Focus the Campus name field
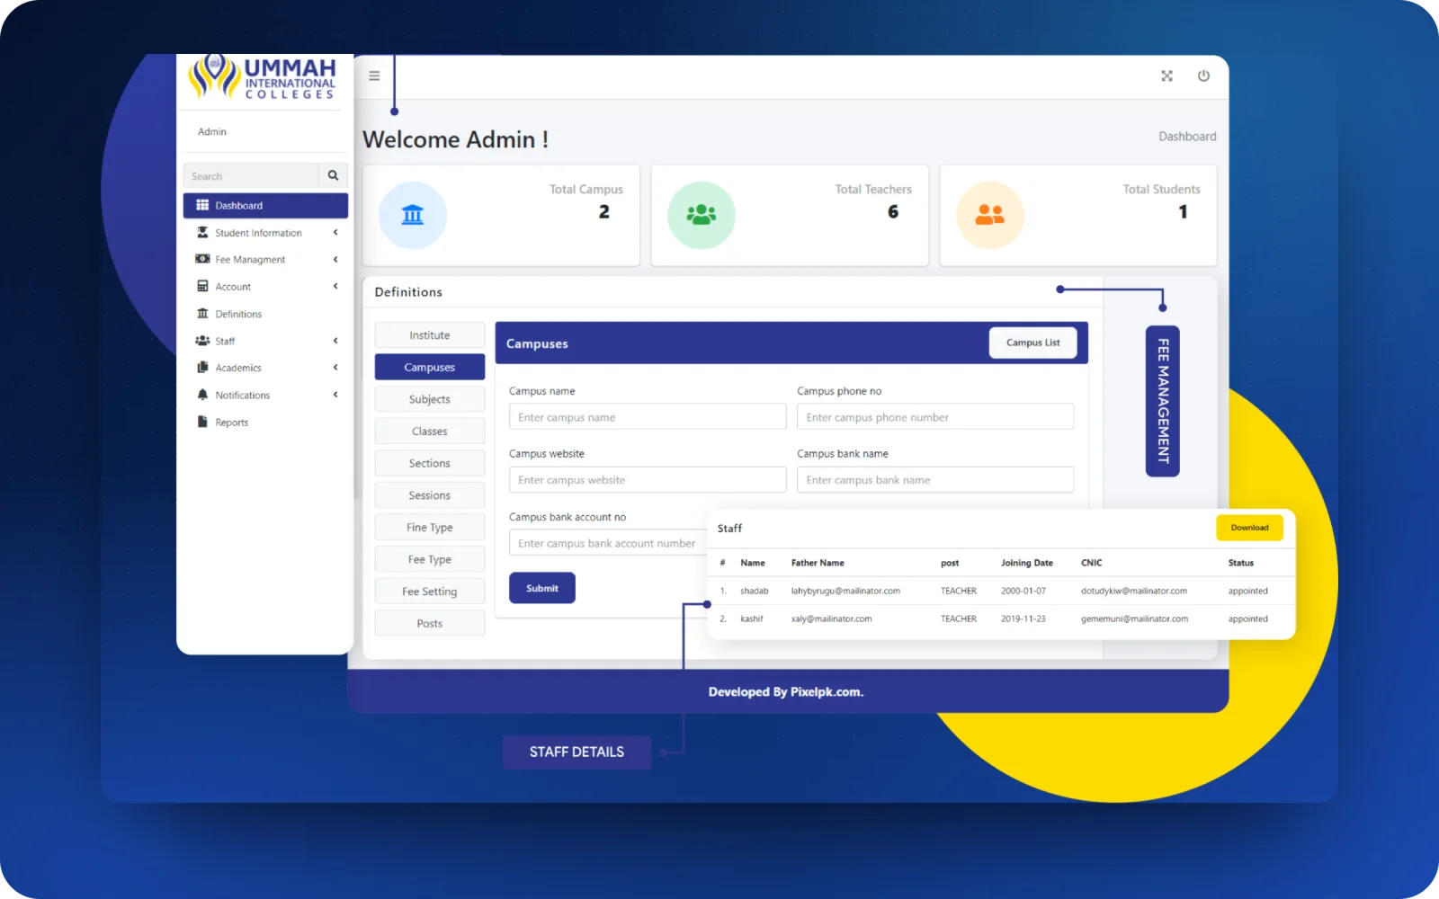Screen dimensions: 1439x899 pyautogui.click(x=648, y=417)
